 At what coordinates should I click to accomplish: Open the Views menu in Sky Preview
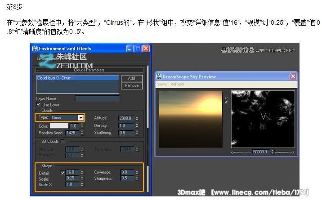tap(162, 84)
